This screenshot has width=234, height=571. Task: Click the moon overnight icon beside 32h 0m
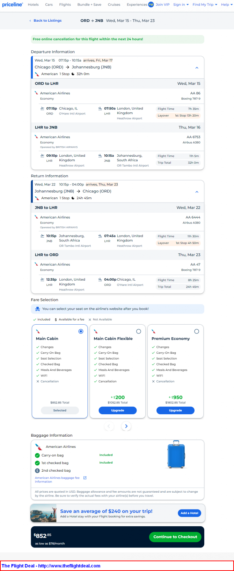pos(73,74)
